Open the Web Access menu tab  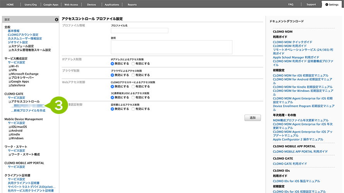71,5
